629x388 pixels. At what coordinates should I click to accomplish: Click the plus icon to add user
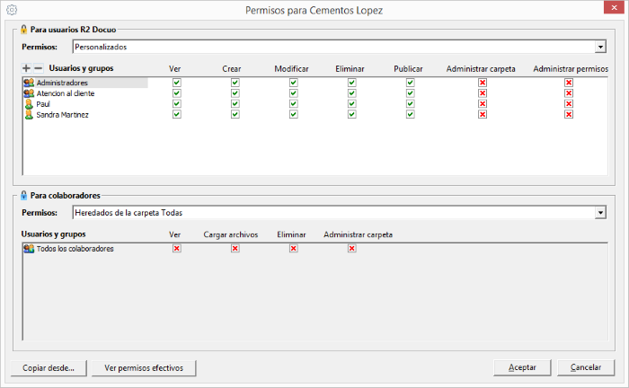click(x=26, y=68)
